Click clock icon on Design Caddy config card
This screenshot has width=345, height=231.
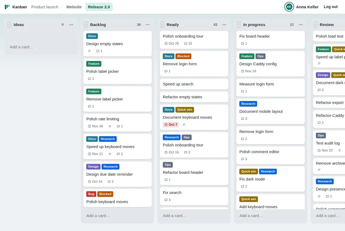tap(242, 71)
